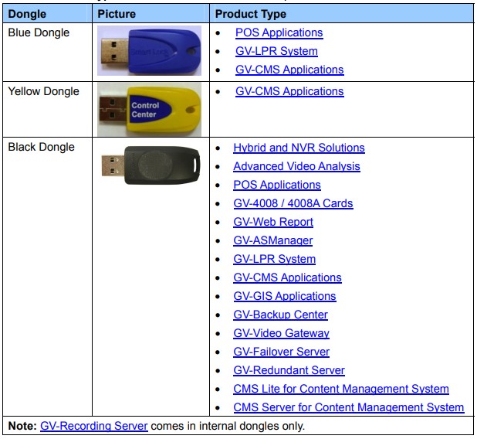The width and height of the screenshot is (477, 439).
Task: Select the 'Black Dongle' cell text
Action: 41,147
